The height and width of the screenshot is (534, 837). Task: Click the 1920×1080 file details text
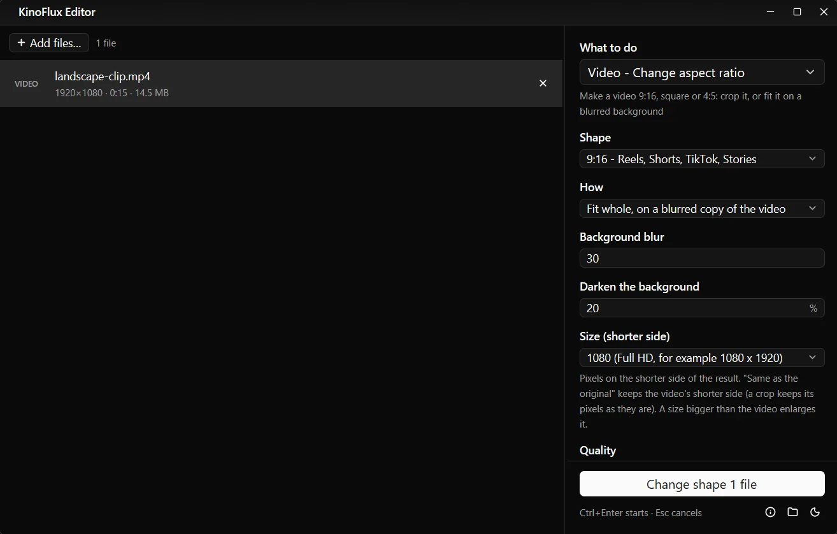coord(111,93)
